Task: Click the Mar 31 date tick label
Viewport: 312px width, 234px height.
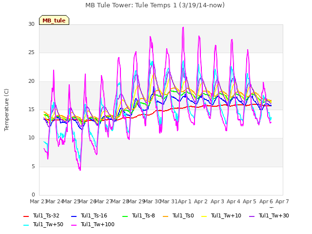Action: coord(168,201)
